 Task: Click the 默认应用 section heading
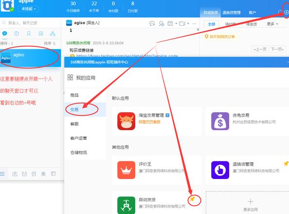(120, 98)
